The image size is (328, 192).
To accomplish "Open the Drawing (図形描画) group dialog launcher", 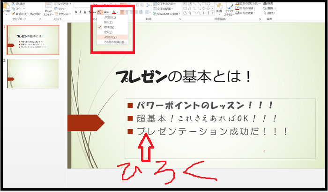I will [260, 19].
